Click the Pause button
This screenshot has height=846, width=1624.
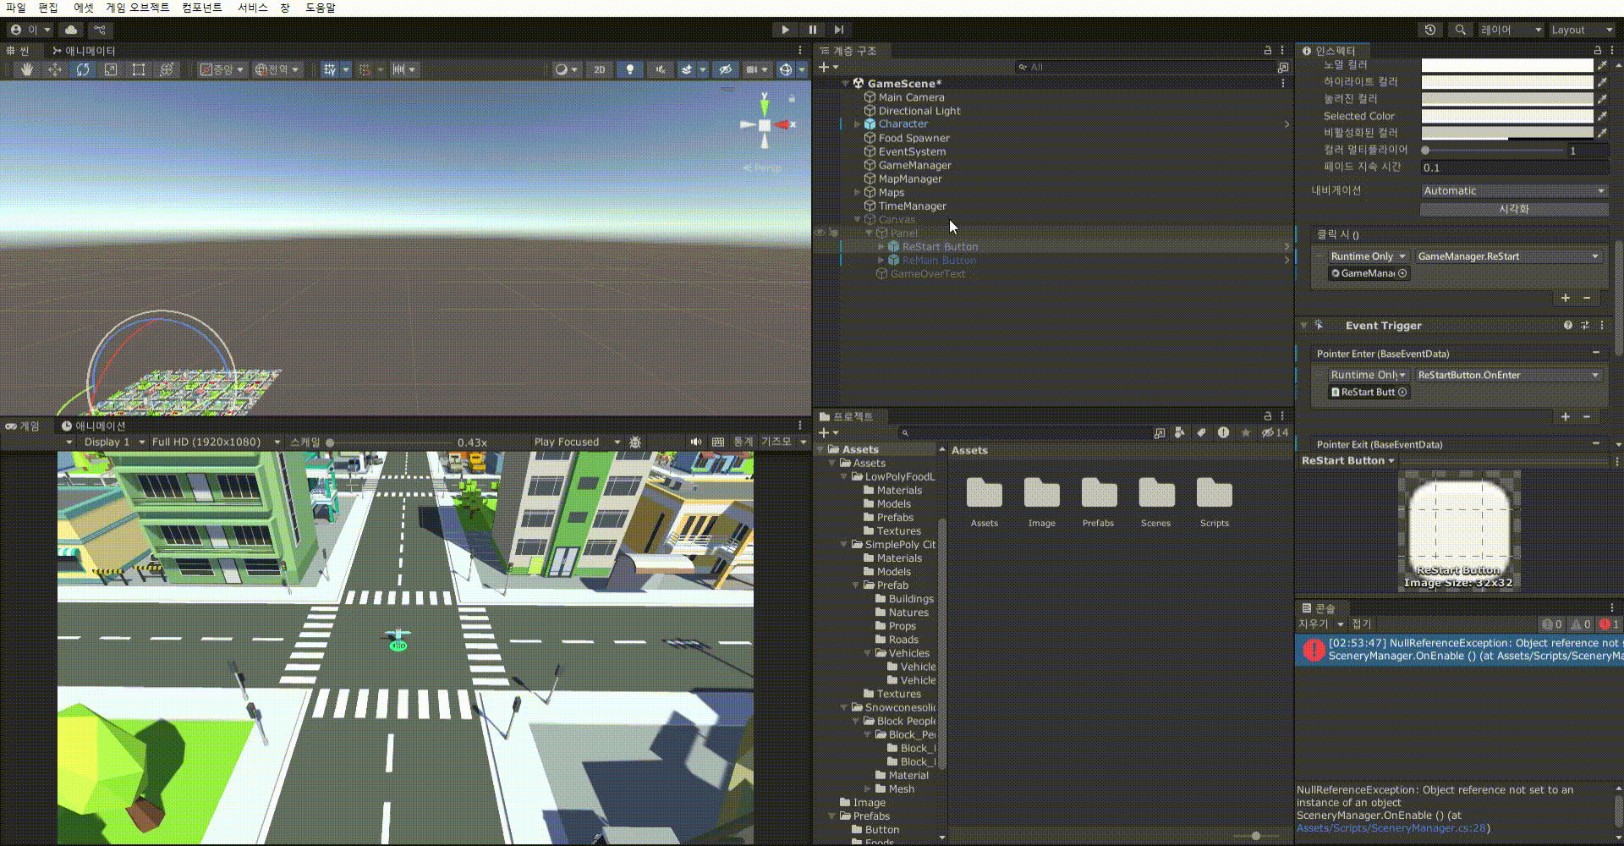[812, 30]
